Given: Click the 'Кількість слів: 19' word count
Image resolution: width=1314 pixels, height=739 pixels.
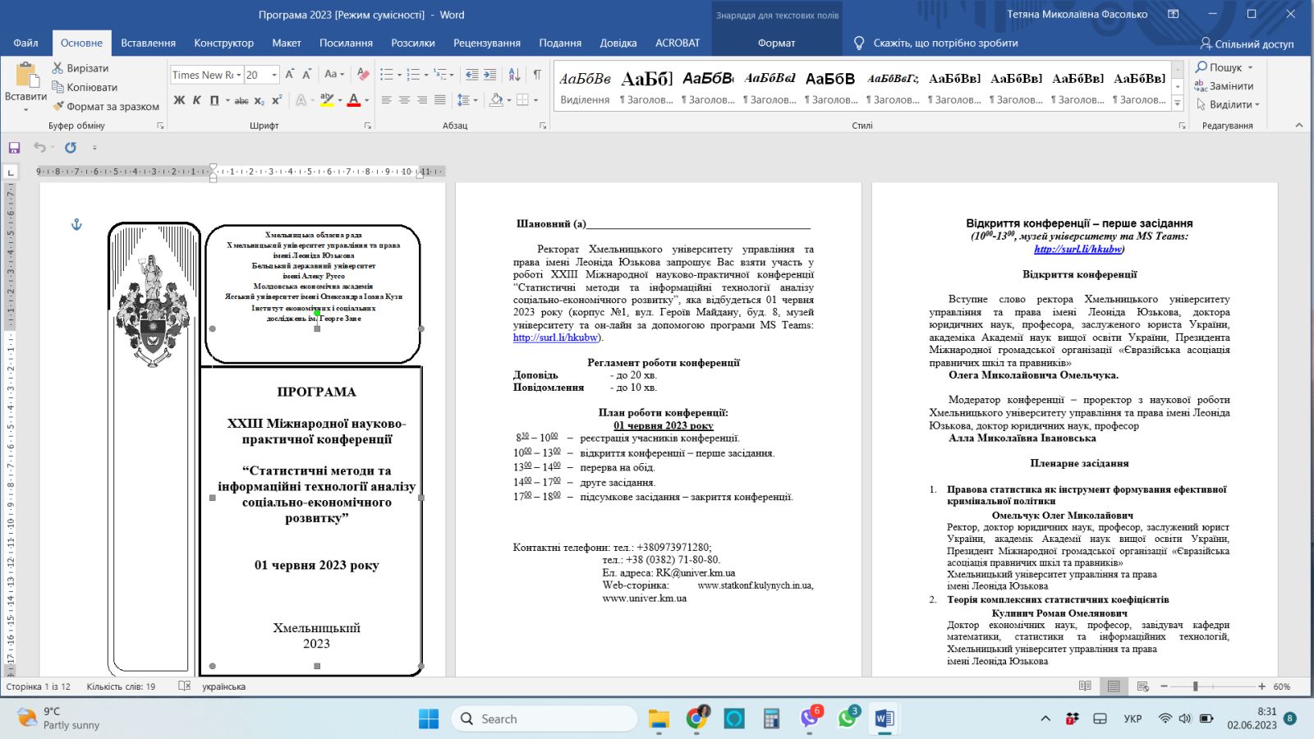Looking at the screenshot, I should (121, 686).
